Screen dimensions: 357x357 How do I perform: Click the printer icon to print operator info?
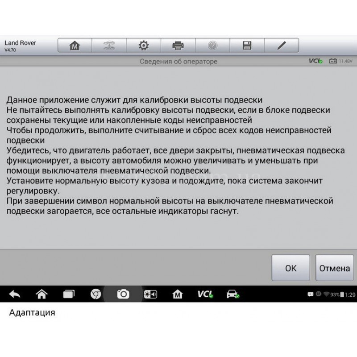(x=178, y=46)
